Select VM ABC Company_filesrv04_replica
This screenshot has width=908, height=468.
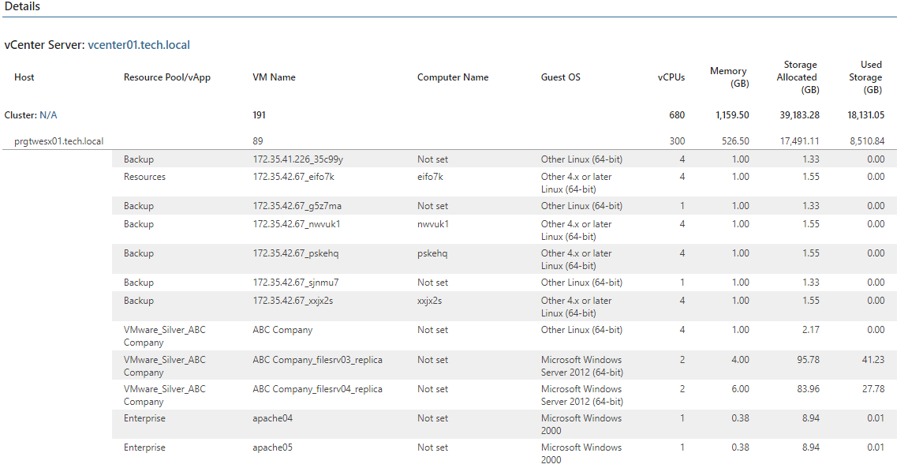tap(317, 388)
